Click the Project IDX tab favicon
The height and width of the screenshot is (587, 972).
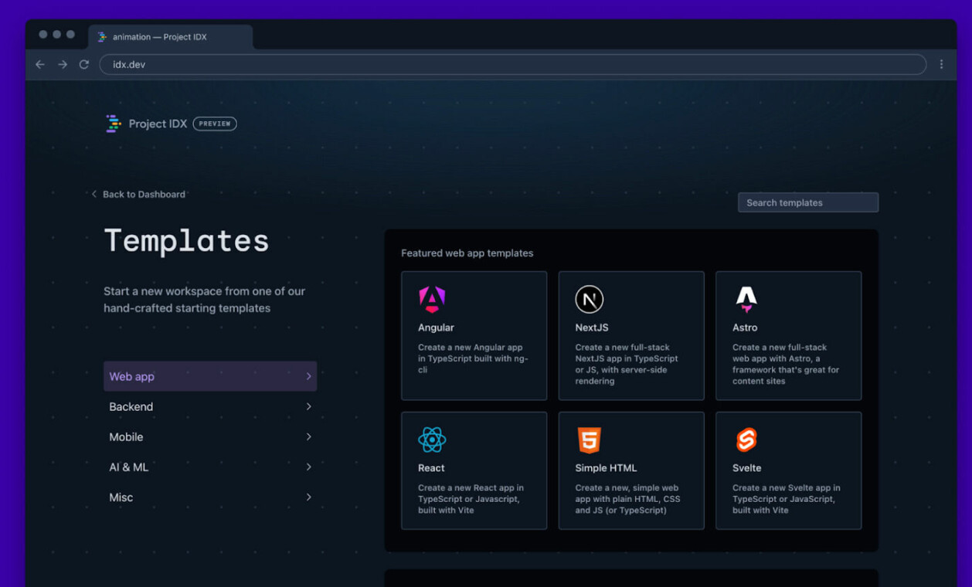[x=102, y=37]
